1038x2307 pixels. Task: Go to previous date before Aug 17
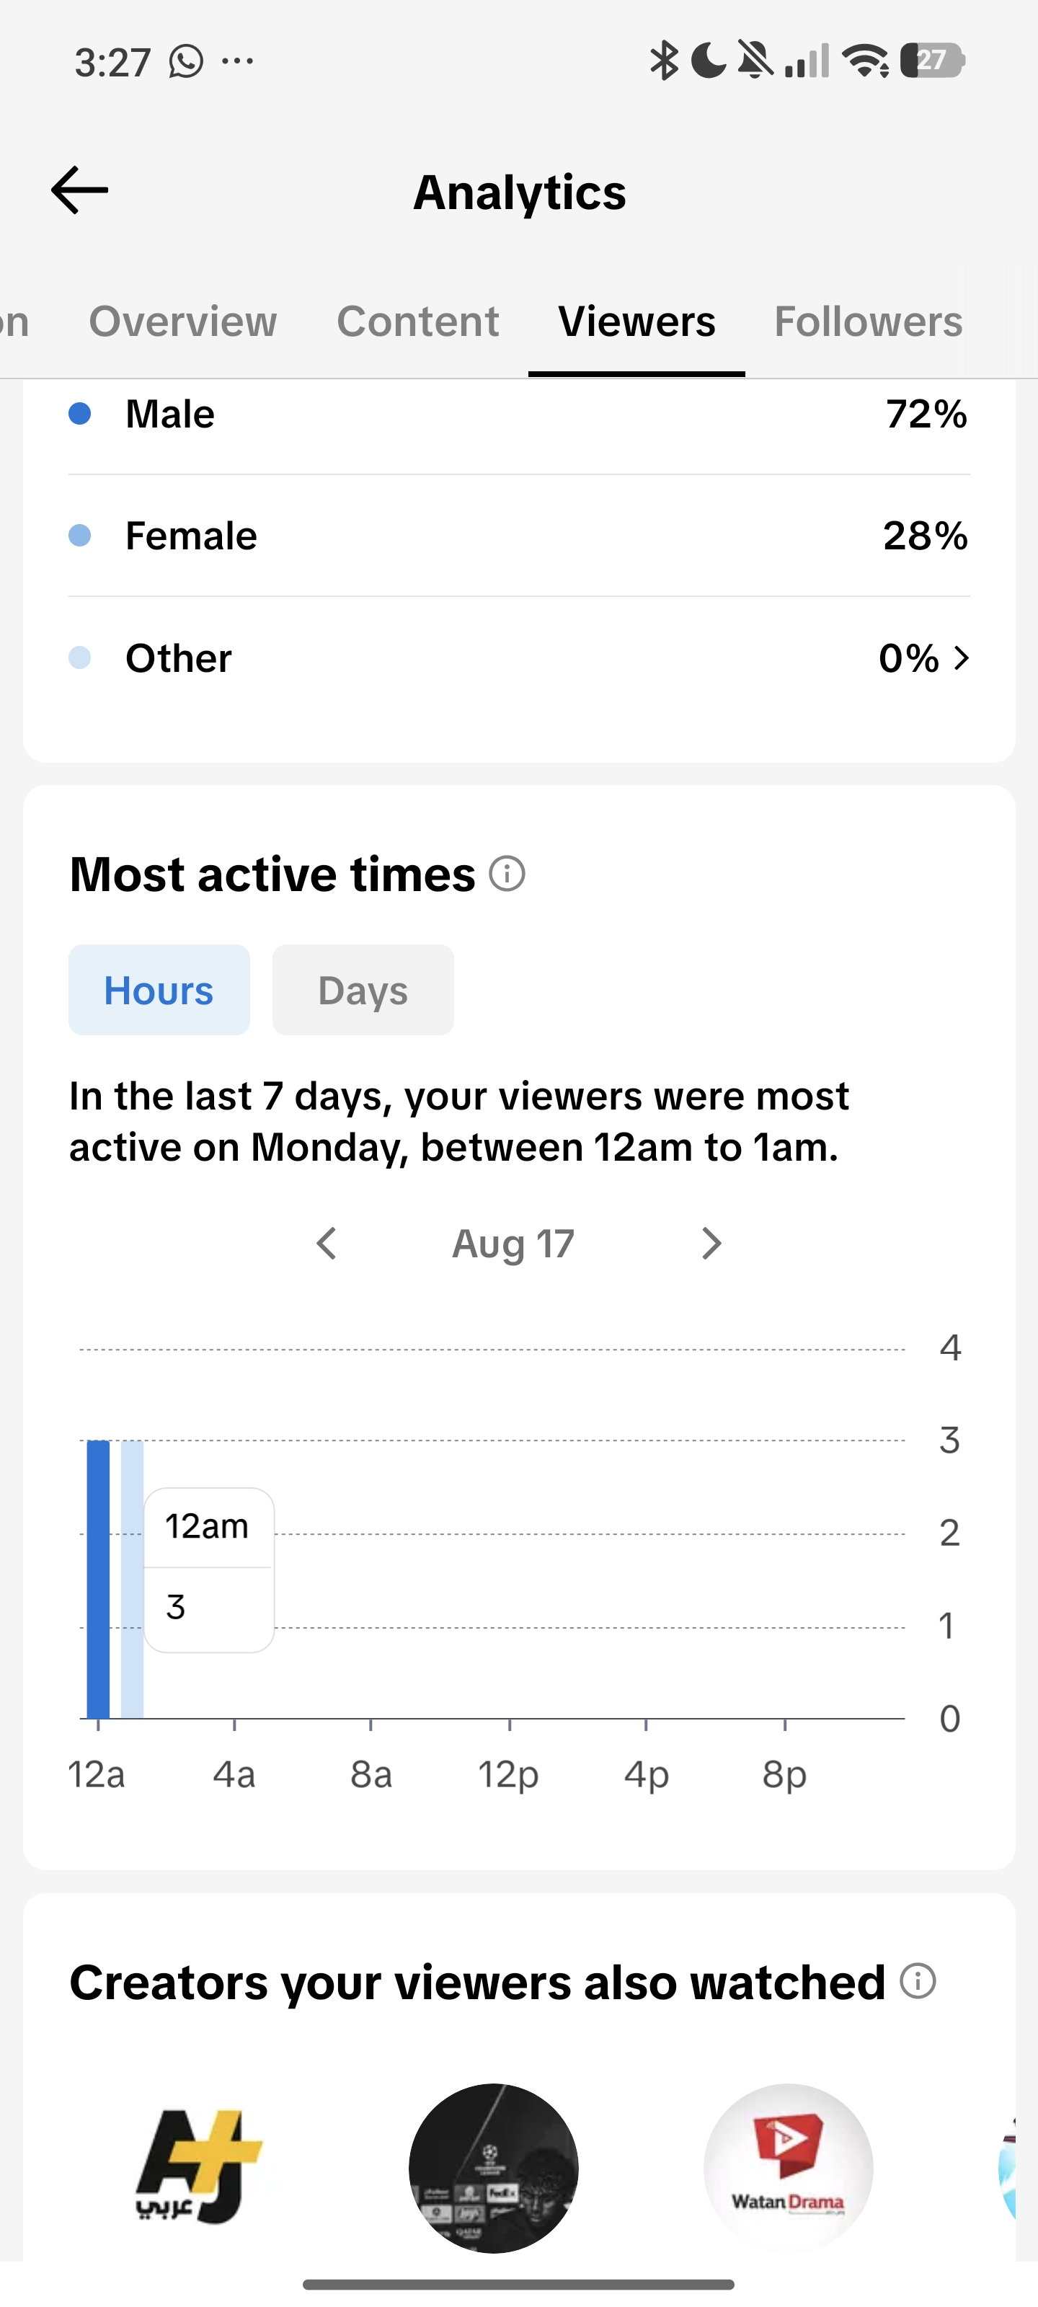point(327,1243)
